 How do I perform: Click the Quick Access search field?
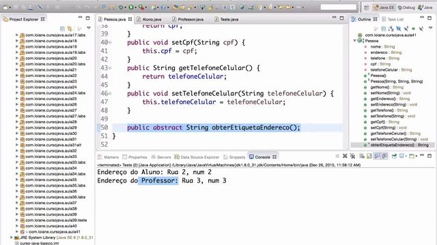click(339, 7)
